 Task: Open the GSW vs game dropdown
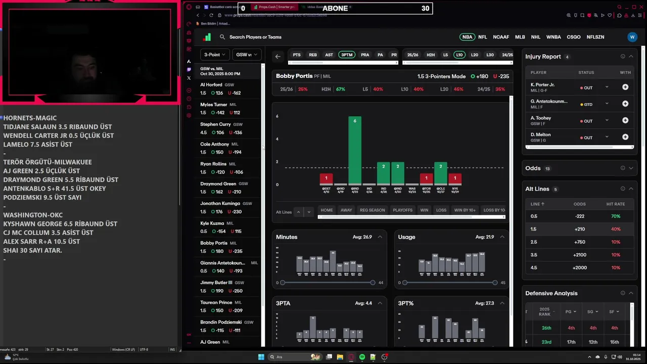247,55
